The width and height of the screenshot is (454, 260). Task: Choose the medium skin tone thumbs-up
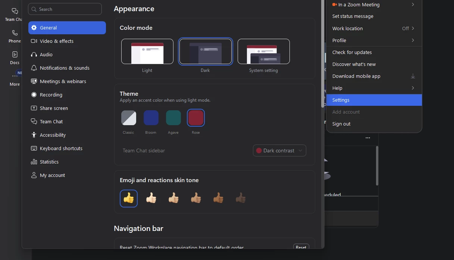point(196,198)
